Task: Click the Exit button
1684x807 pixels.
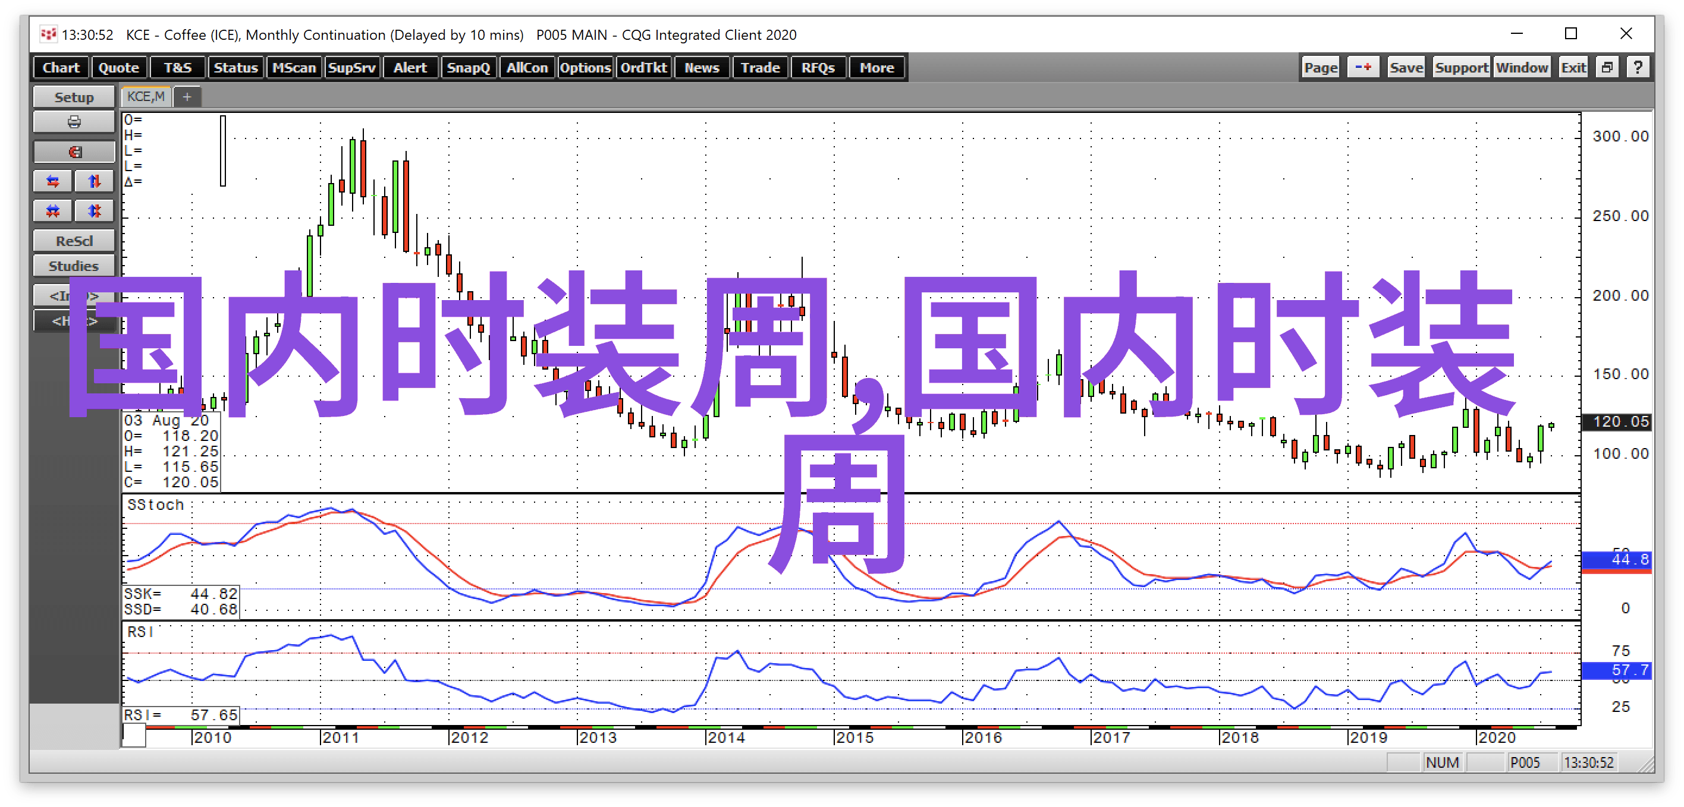Action: point(1573,67)
